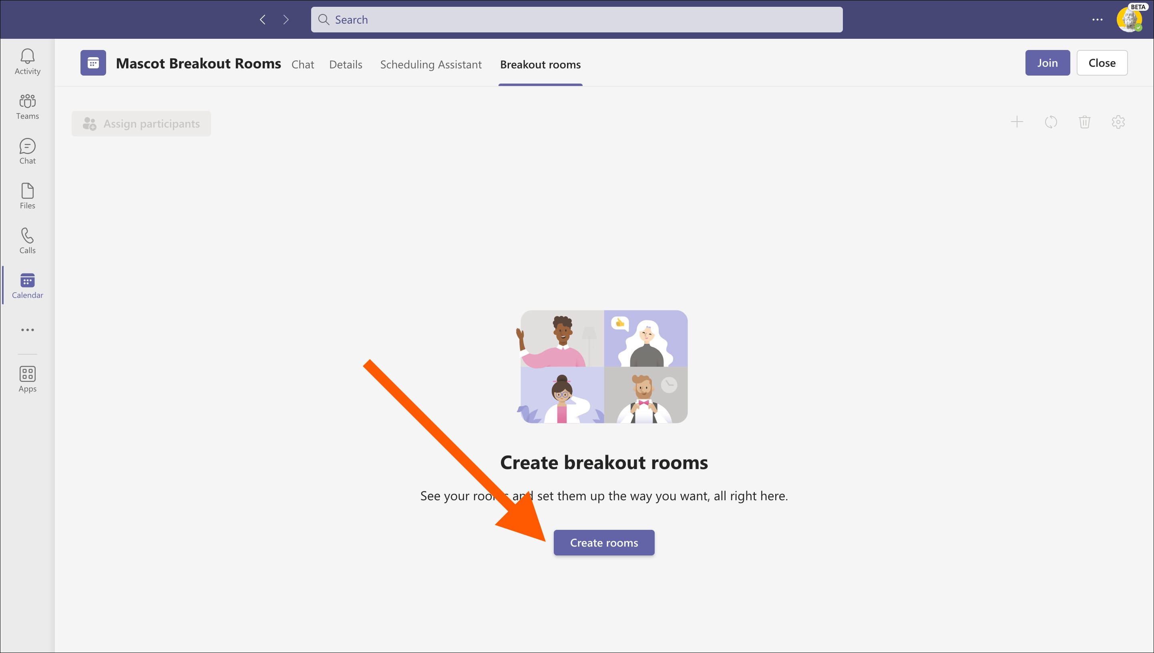
Task: Open settings and more menu in title bar
Action: pos(1097,20)
